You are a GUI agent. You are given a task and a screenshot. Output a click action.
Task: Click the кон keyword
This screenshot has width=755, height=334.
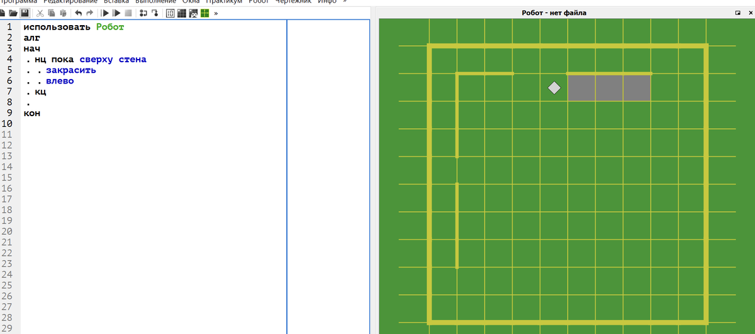31,114
